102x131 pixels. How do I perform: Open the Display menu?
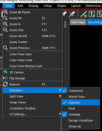pos(33,6)
